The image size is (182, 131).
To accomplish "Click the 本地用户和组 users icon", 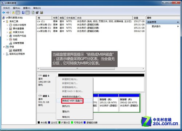I will (11, 36).
